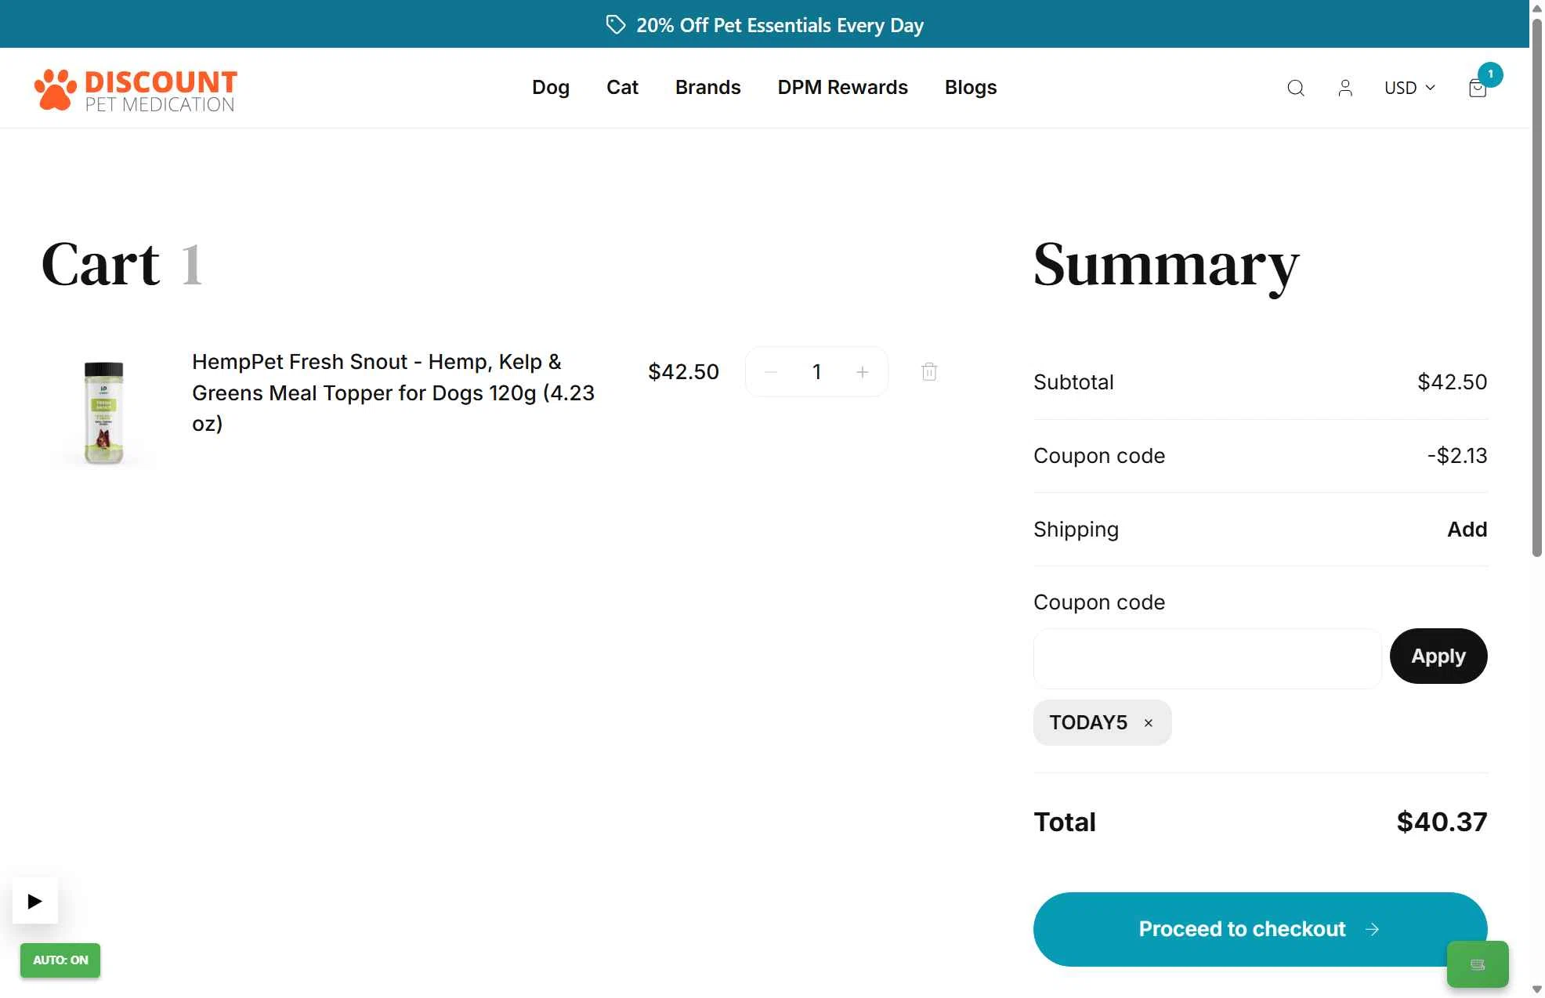Click the Summary heading
Image resolution: width=1545 pixels, height=998 pixels.
1166,266
